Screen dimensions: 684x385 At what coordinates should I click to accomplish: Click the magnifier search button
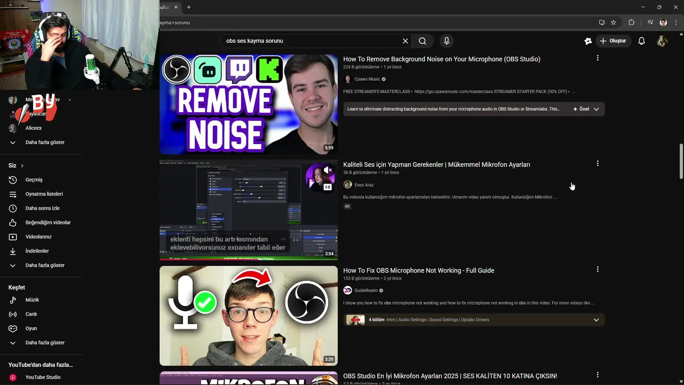423,41
